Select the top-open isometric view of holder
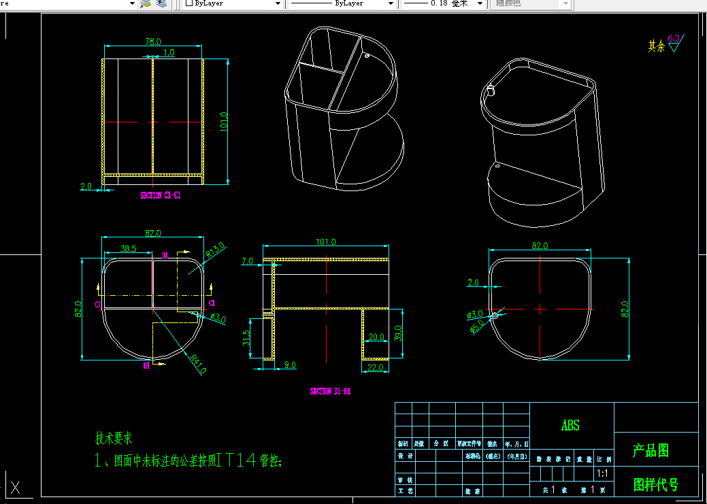Image resolution: width=707 pixels, height=504 pixels. point(344,107)
